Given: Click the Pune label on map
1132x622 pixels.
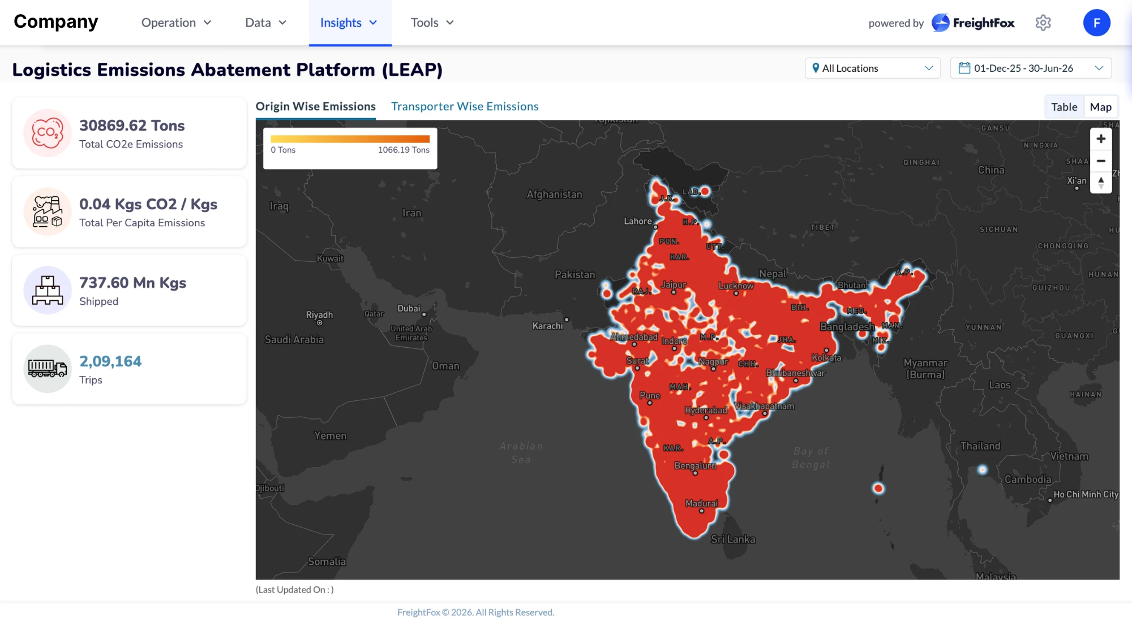Looking at the screenshot, I should 650,395.
